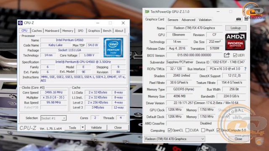Open the Tools dropdown arrow in CPU-Z

83,128
